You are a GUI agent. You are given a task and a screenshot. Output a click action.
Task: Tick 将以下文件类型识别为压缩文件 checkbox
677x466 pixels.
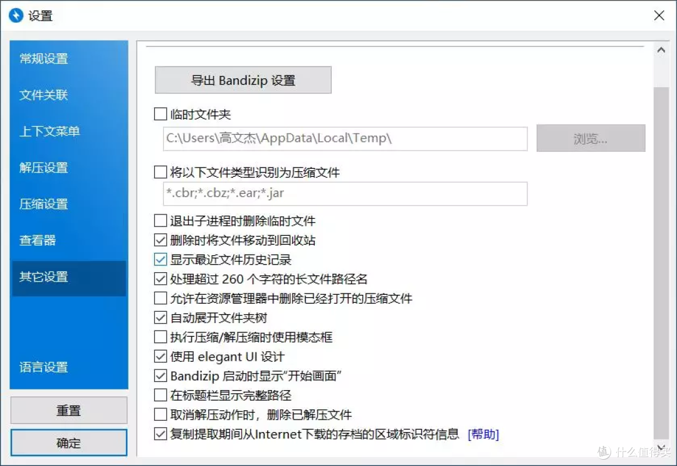[x=160, y=172]
